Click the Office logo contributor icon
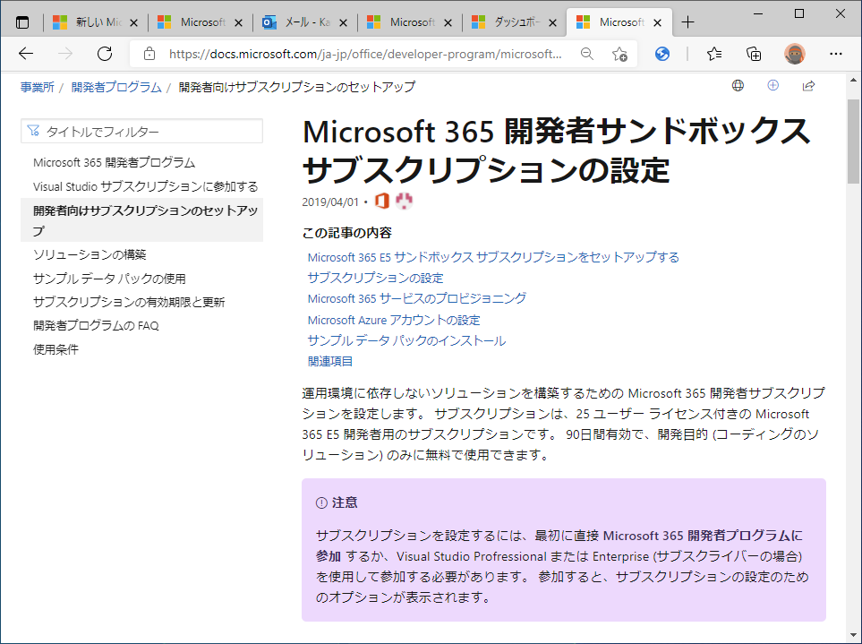Image resolution: width=862 pixels, height=644 pixels. pos(381,202)
